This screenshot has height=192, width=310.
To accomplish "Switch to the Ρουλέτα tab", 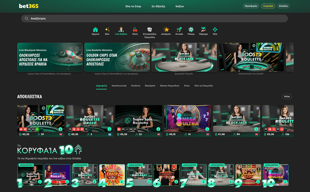I will [x=136, y=86].
